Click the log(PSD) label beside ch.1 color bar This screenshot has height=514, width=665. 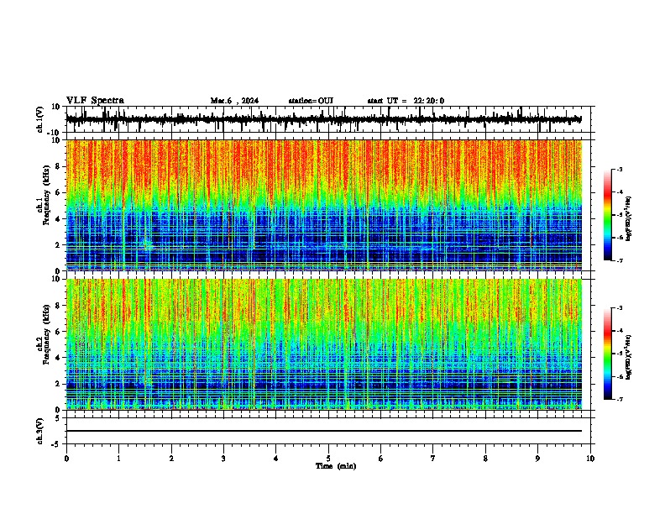[628, 219]
